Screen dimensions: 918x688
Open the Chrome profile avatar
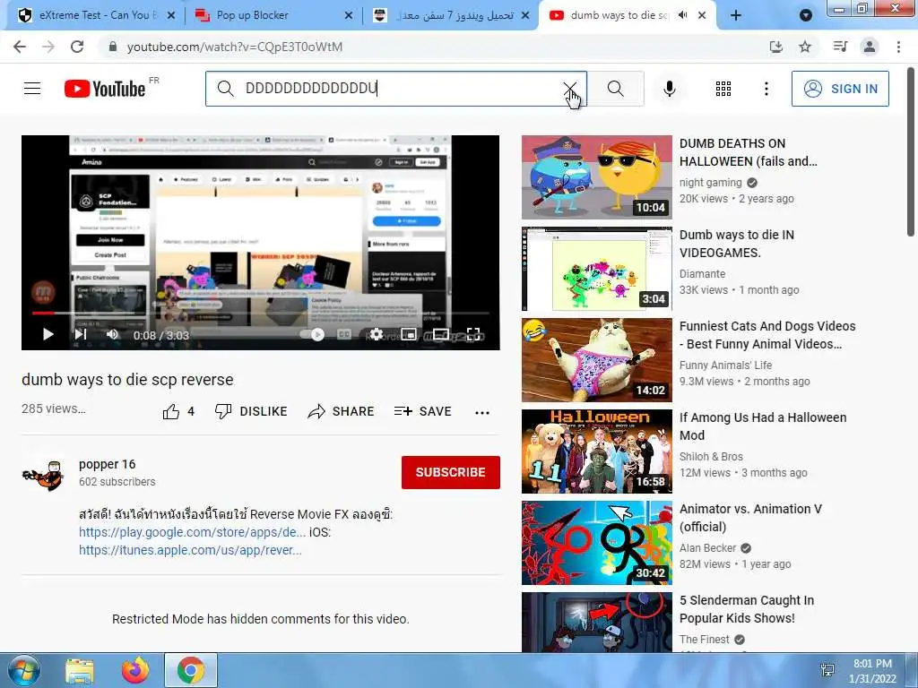pyautogui.click(x=870, y=47)
